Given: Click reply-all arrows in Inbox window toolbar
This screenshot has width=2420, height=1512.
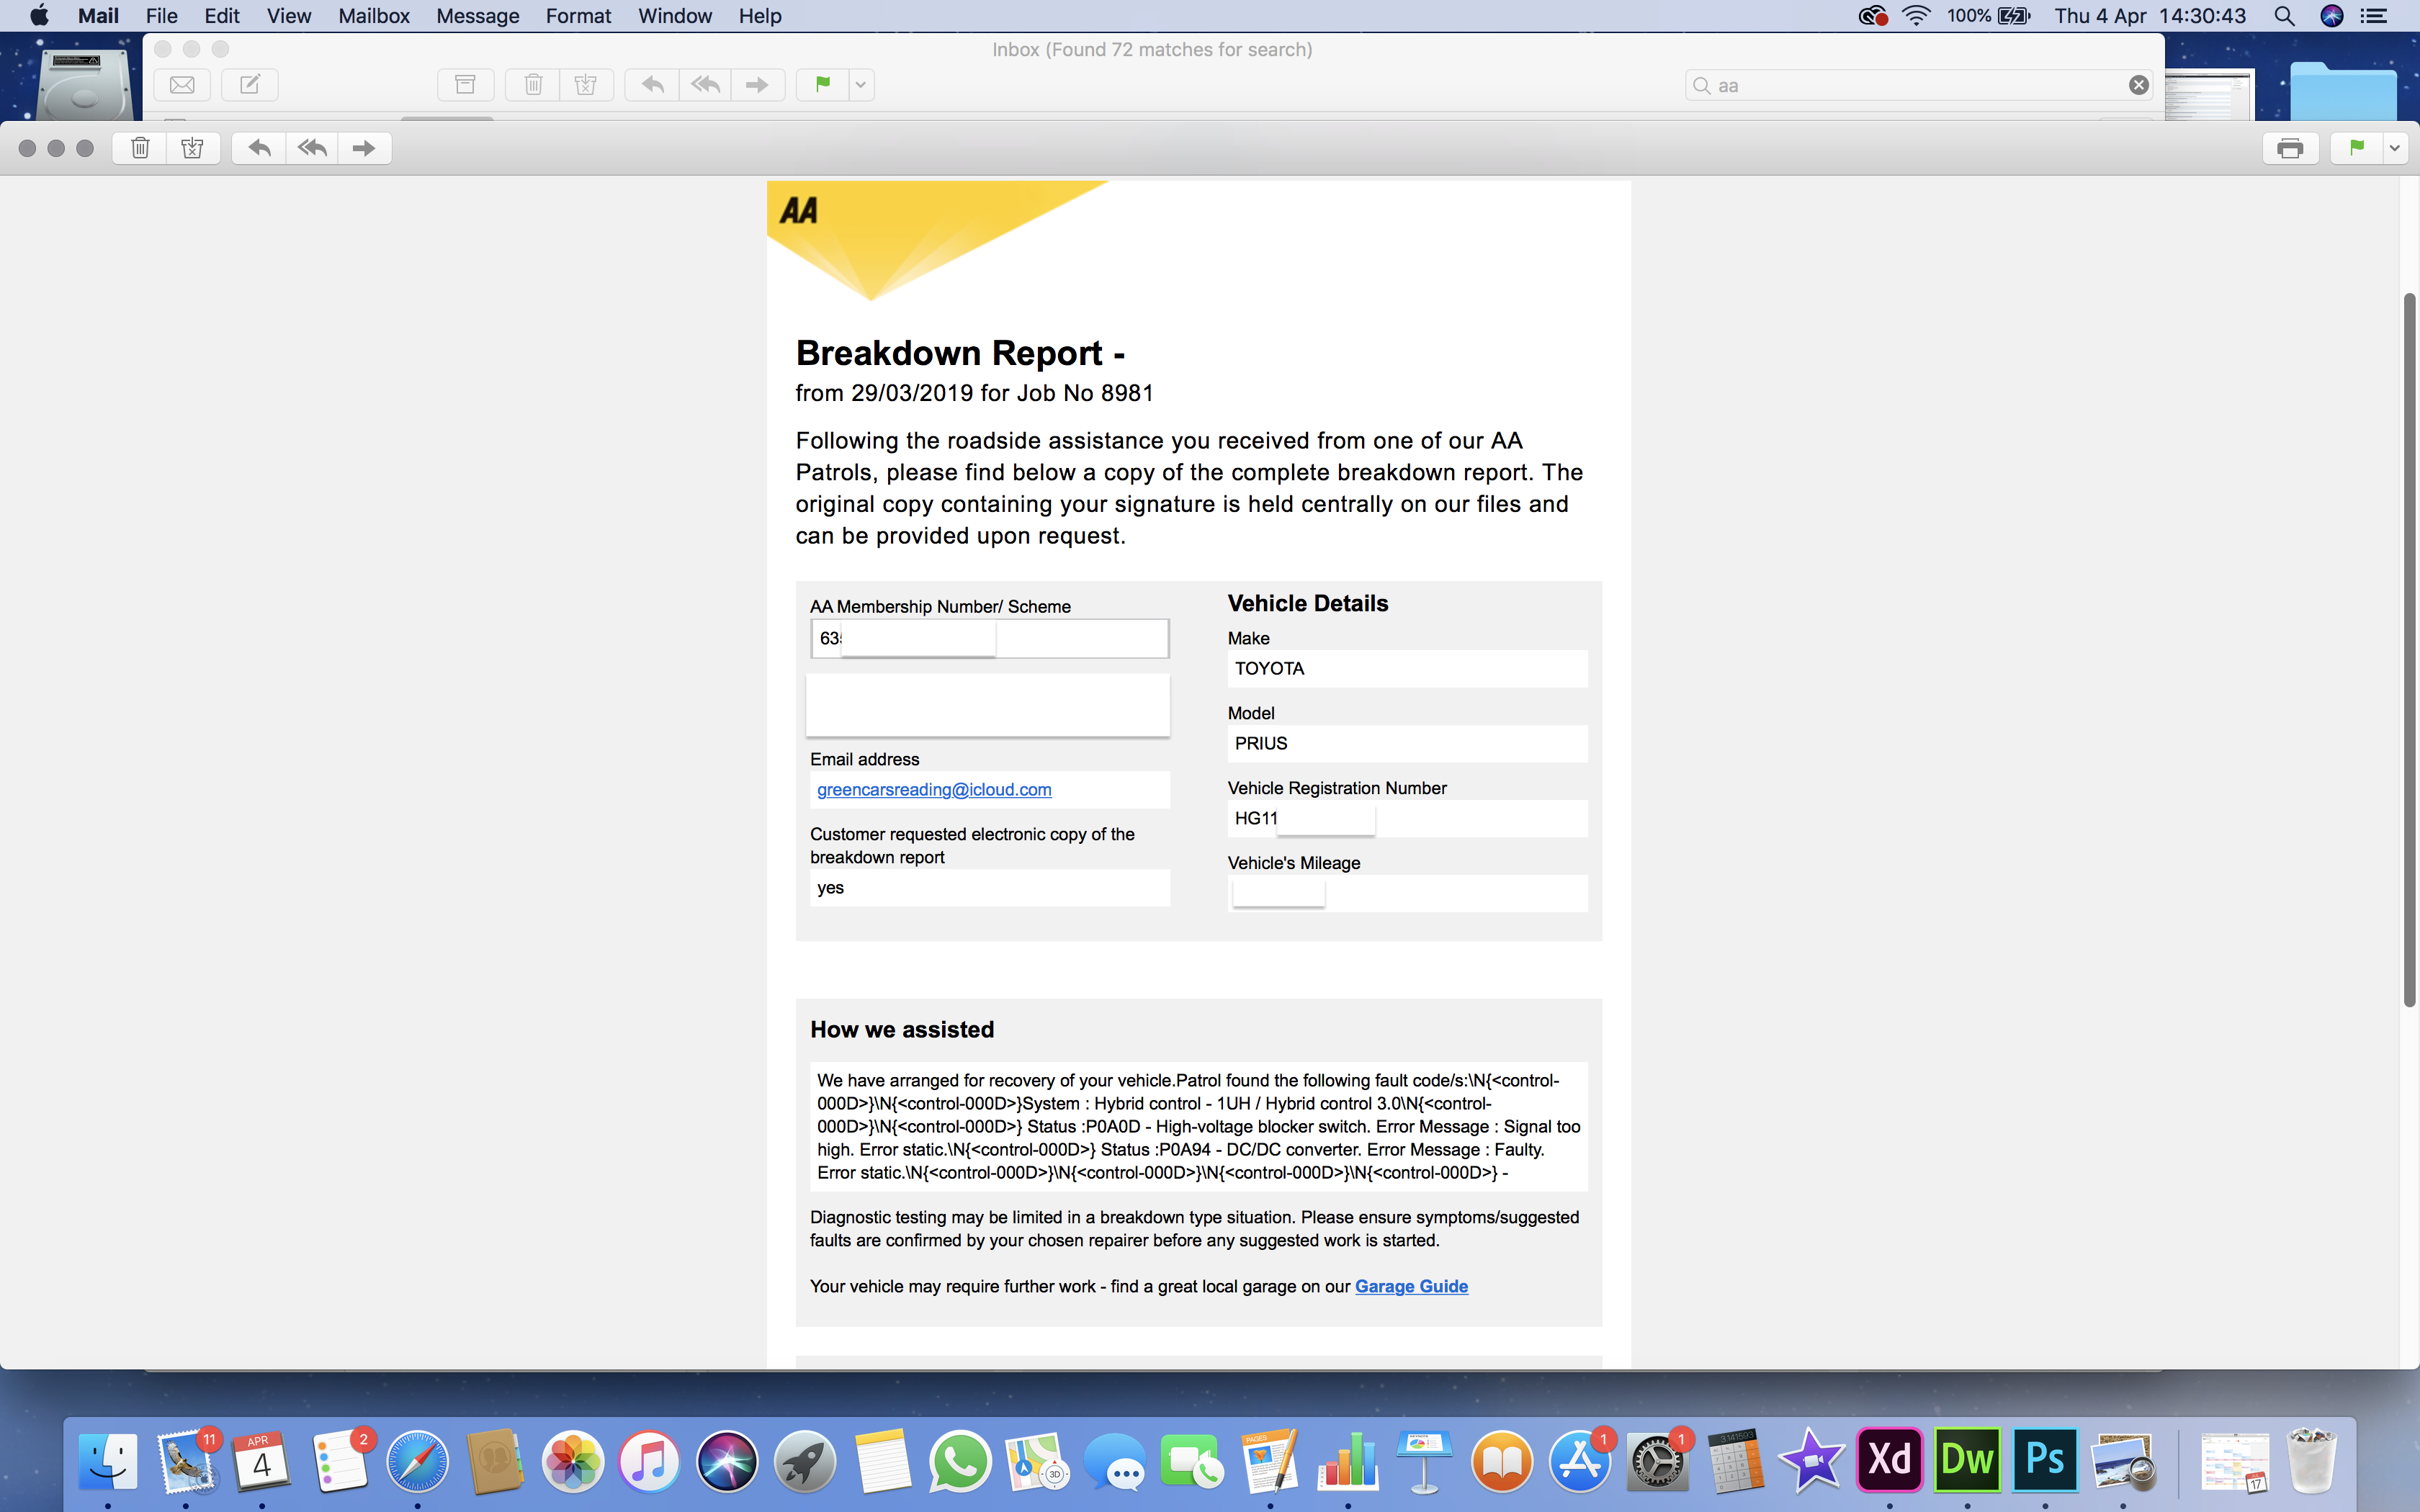Looking at the screenshot, I should (705, 85).
